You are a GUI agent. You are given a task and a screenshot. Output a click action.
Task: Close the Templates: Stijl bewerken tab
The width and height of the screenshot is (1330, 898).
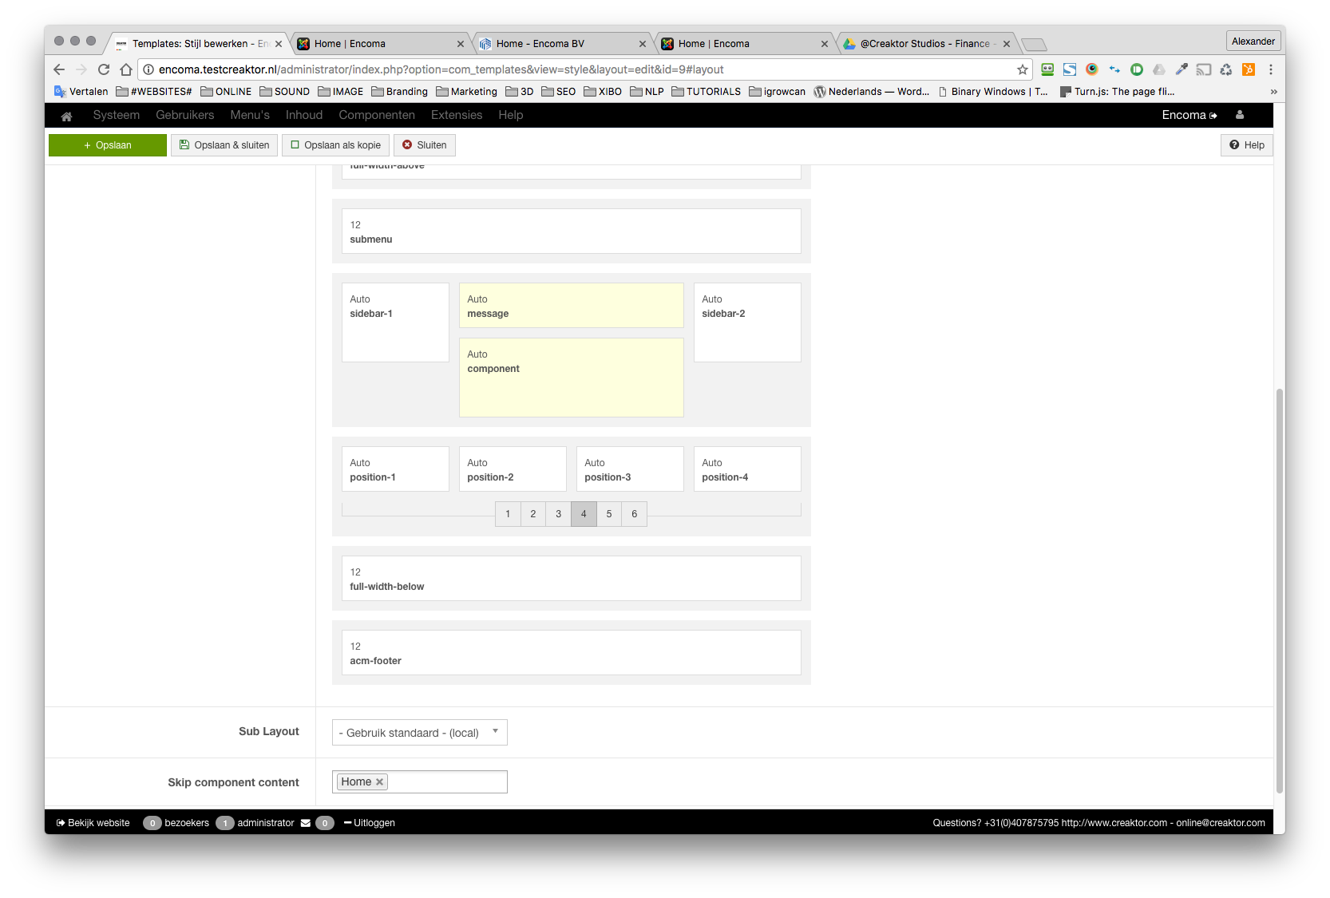click(279, 44)
